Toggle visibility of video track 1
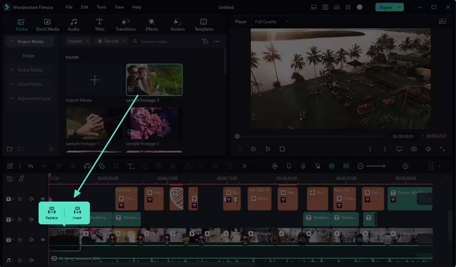 pyautogui.click(x=43, y=240)
